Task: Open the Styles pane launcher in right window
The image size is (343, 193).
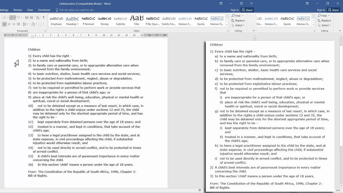Action: [x=314, y=31]
